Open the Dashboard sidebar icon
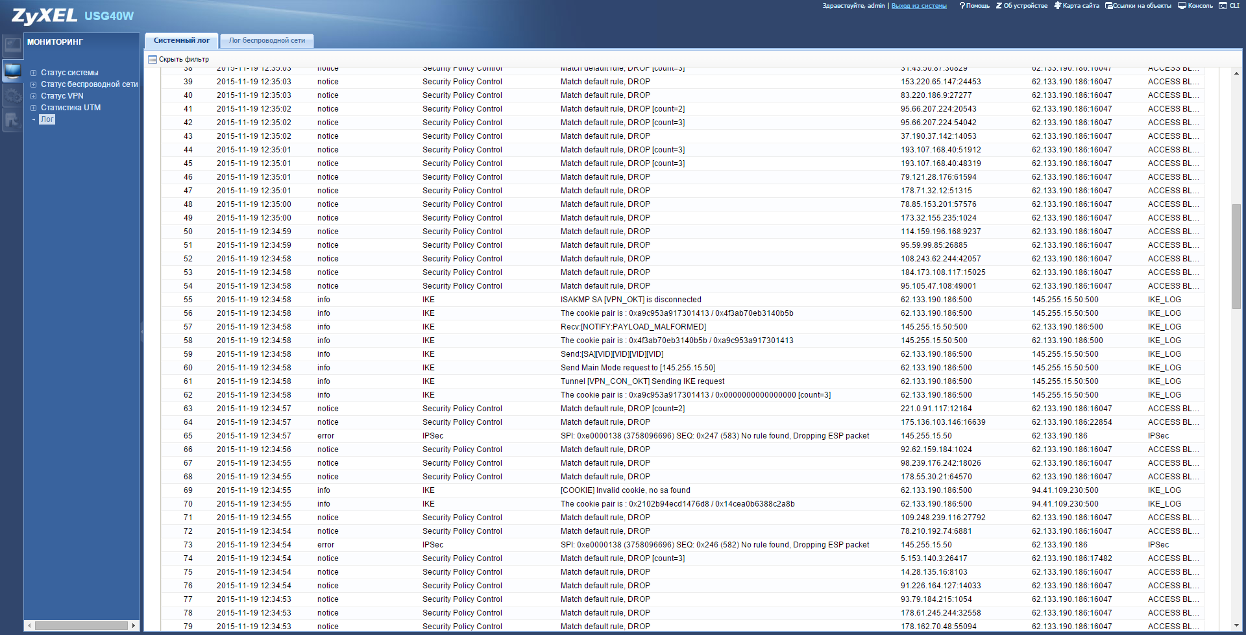 click(x=12, y=45)
